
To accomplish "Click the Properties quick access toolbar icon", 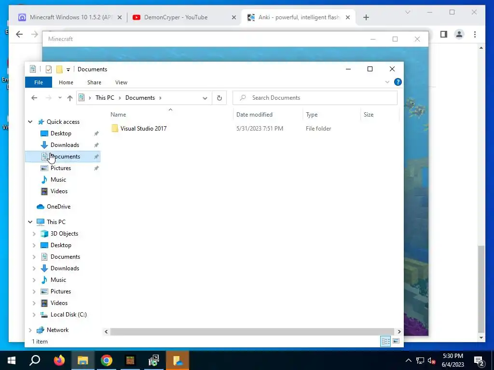I will click(x=49, y=69).
